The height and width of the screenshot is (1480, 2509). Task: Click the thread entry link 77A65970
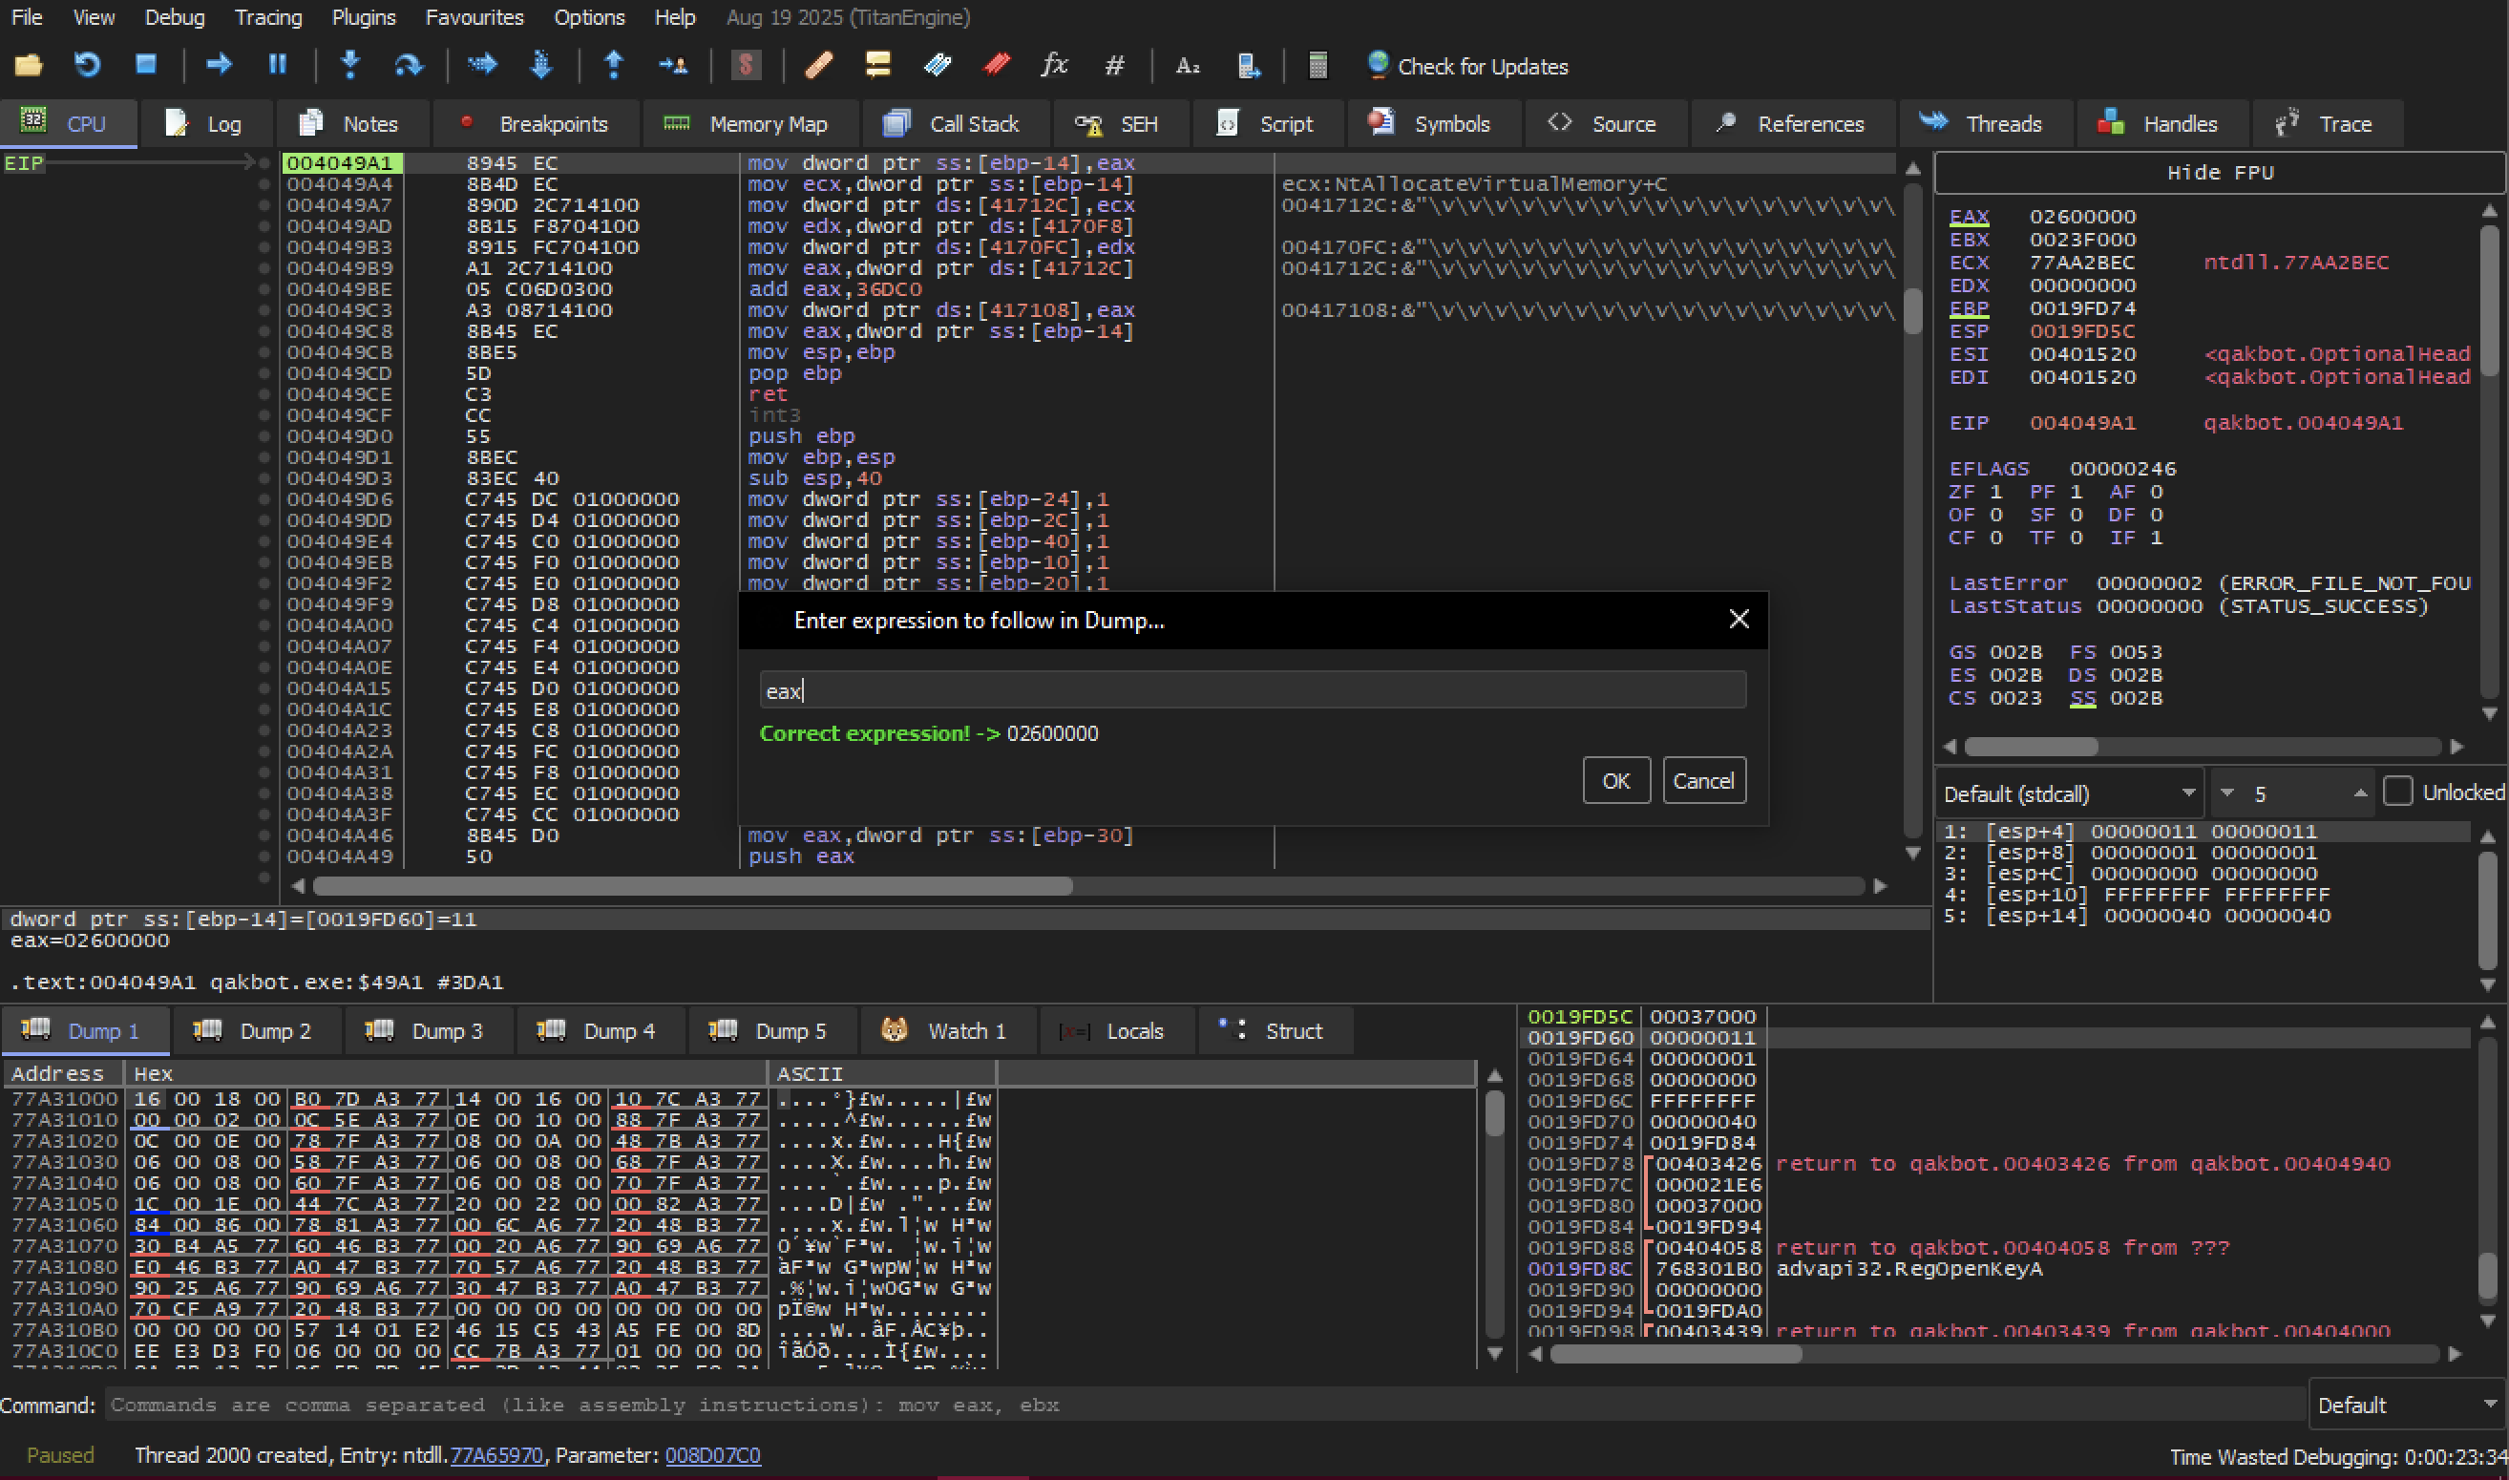[x=496, y=1456]
